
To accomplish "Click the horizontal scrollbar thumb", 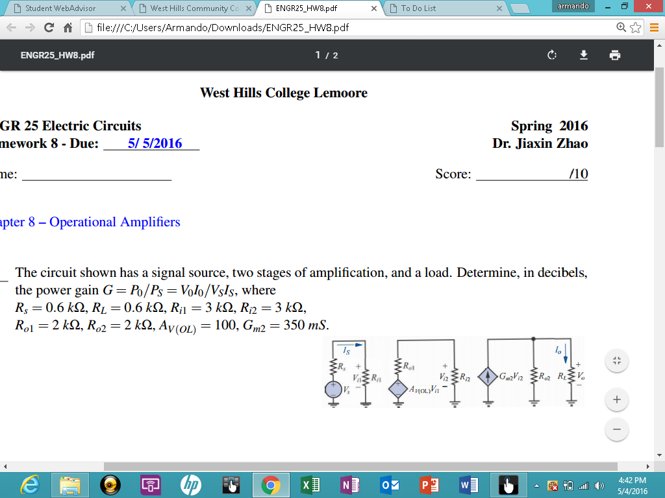I will [x=360, y=467].
